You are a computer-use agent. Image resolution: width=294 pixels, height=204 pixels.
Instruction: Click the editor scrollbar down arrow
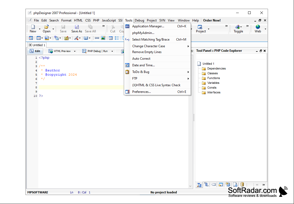tap(190, 186)
